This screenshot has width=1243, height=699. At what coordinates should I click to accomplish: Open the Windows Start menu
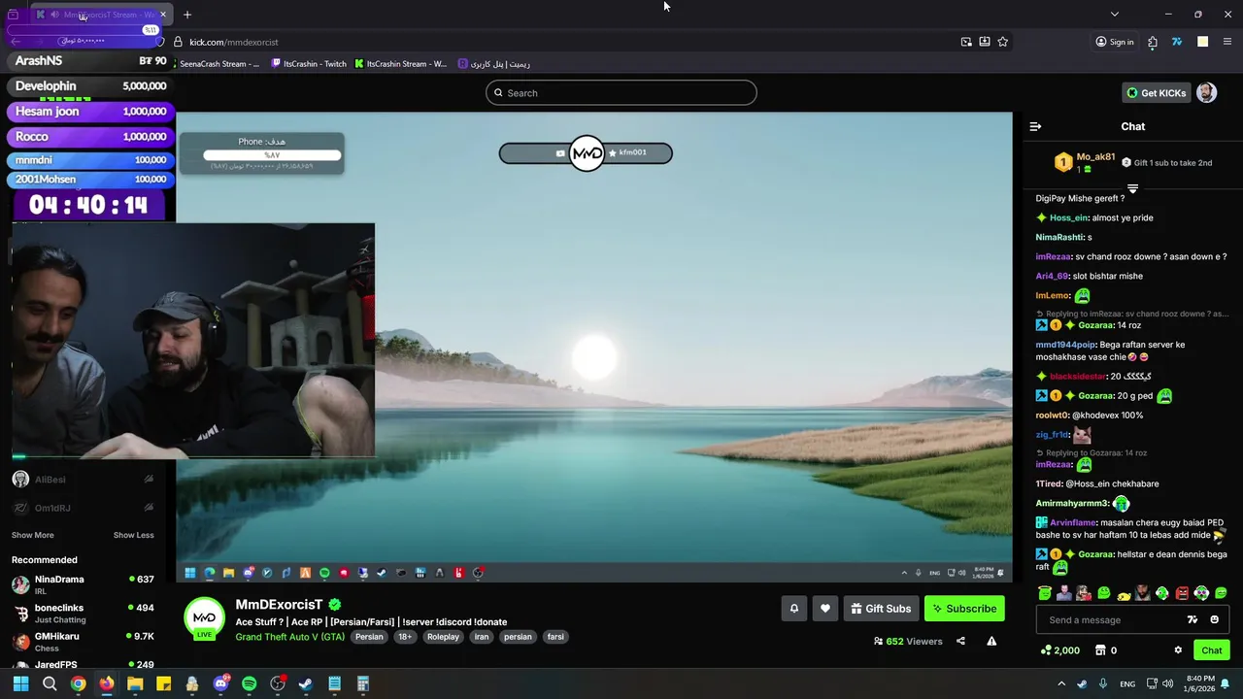20,683
